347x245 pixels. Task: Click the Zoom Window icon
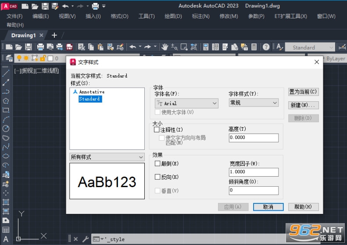coord(184,47)
